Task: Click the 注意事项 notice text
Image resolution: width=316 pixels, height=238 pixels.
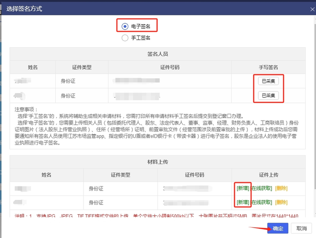Action: (x=158, y=126)
